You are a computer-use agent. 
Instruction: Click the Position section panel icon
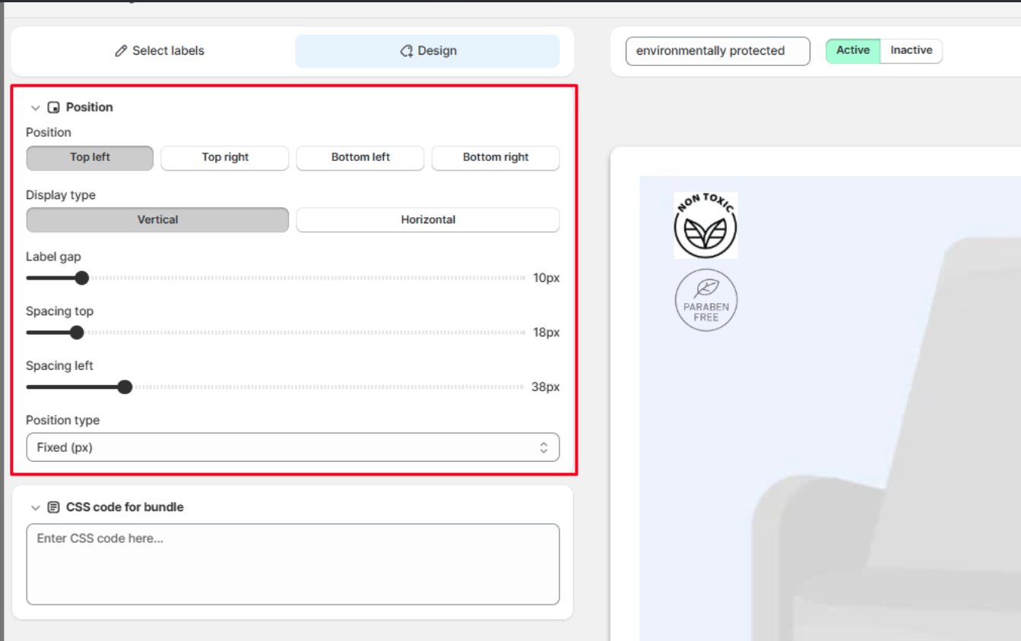click(x=53, y=108)
